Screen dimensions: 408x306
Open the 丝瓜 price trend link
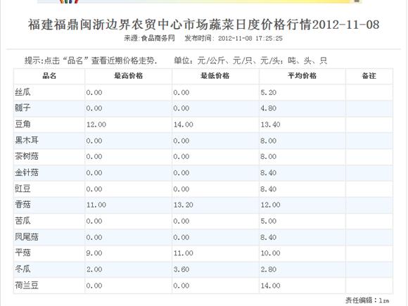23,92
